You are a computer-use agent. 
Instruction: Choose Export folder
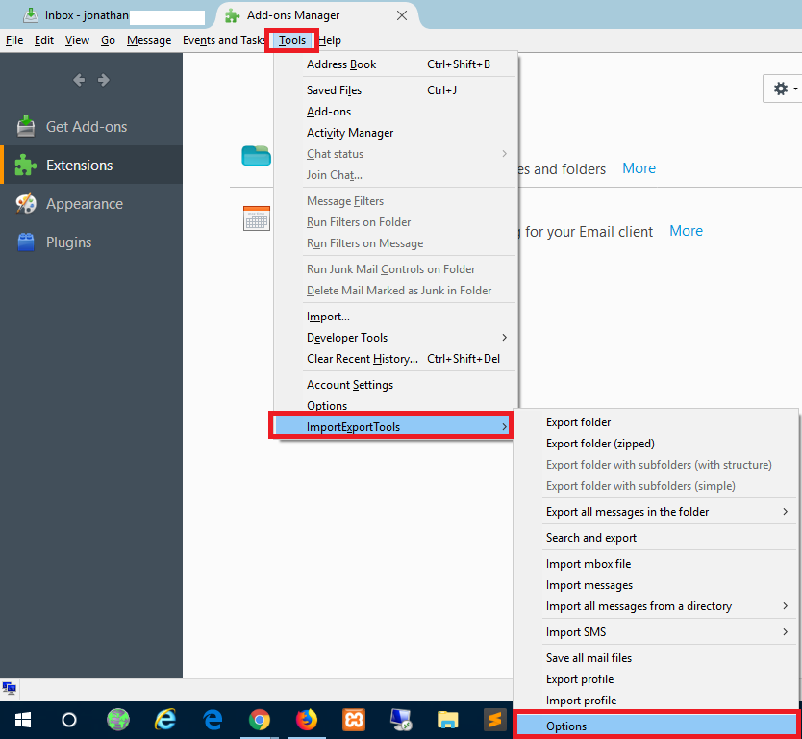click(x=656, y=422)
